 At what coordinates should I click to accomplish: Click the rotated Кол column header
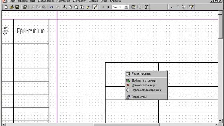pyautogui.click(x=5, y=31)
